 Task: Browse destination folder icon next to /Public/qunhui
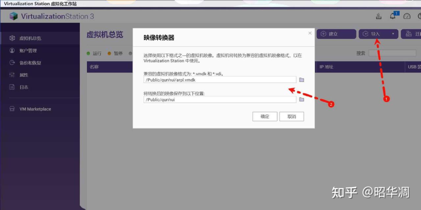pos(302,100)
